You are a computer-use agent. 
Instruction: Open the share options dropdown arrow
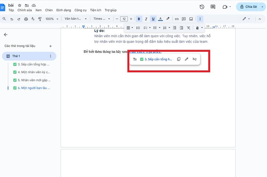262,7
